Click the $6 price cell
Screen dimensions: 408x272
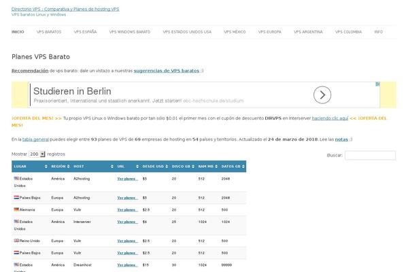point(145,222)
